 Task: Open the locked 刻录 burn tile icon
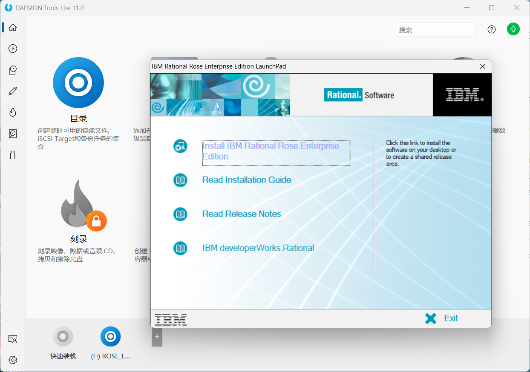[84, 205]
